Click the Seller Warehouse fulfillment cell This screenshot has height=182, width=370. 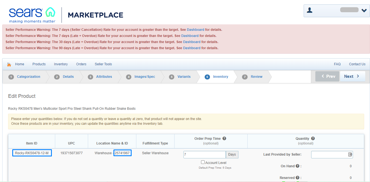click(155, 153)
